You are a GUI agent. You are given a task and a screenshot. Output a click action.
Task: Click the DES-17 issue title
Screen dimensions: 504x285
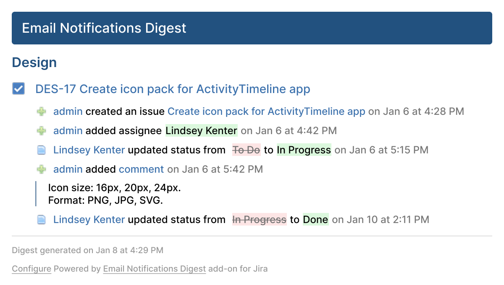pos(173,89)
